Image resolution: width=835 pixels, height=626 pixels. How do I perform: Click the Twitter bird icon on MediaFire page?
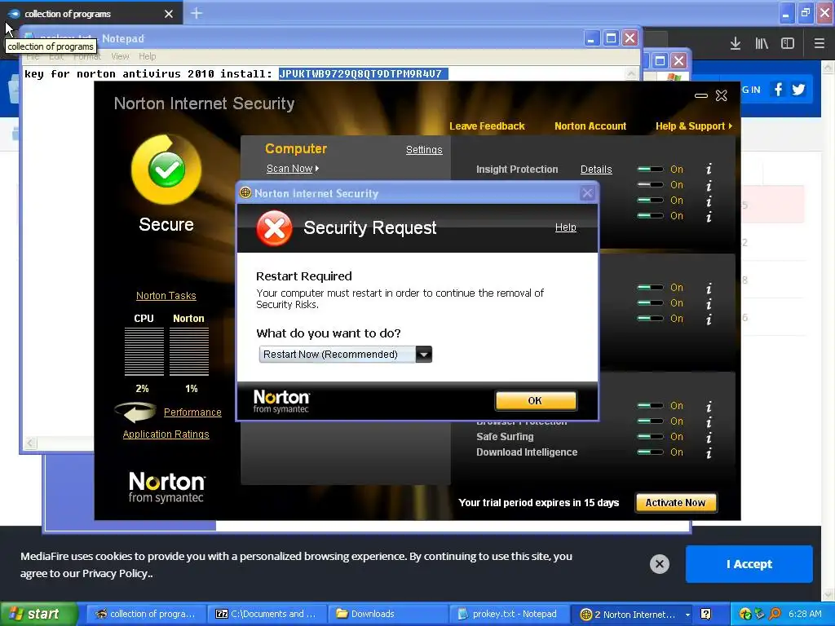(x=798, y=90)
